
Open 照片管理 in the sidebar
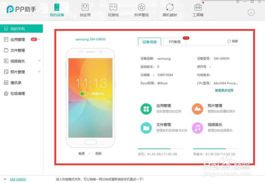(17, 72)
